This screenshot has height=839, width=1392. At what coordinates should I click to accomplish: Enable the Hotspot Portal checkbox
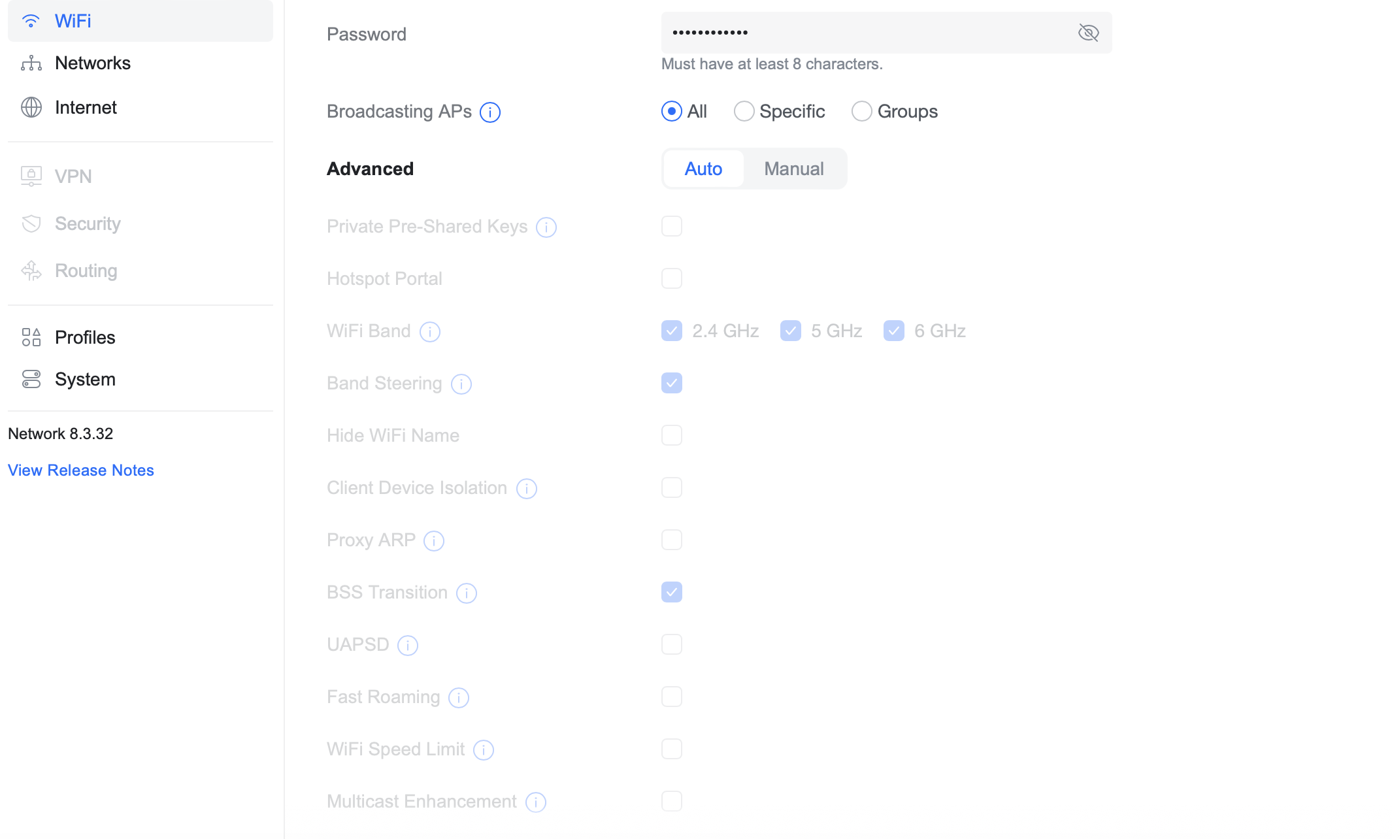pyautogui.click(x=672, y=278)
